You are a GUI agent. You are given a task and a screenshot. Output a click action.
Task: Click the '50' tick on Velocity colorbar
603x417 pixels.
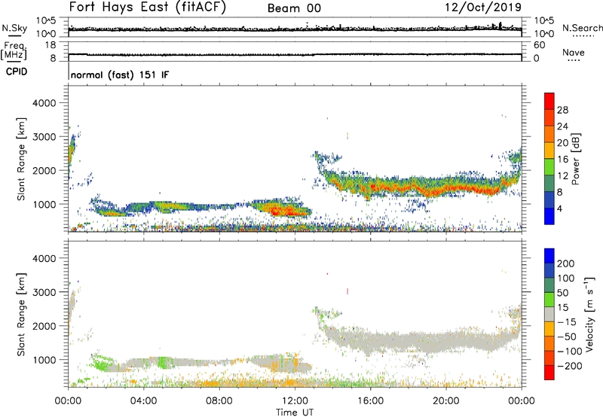click(562, 293)
